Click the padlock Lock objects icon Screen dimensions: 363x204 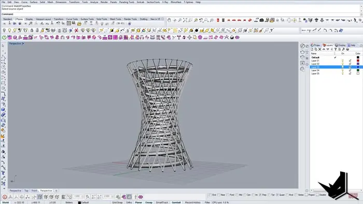click(32, 30)
